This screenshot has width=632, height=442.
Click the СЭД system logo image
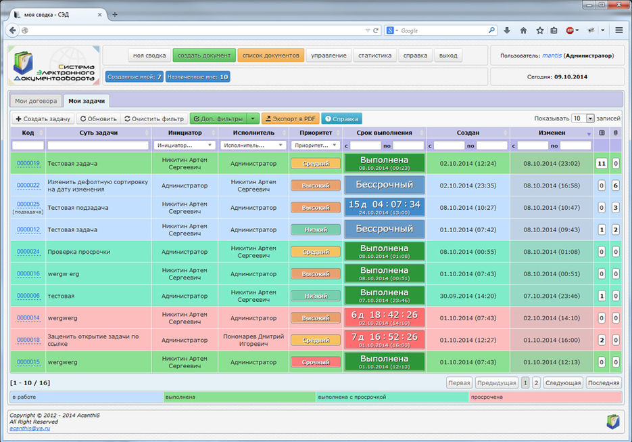54,66
